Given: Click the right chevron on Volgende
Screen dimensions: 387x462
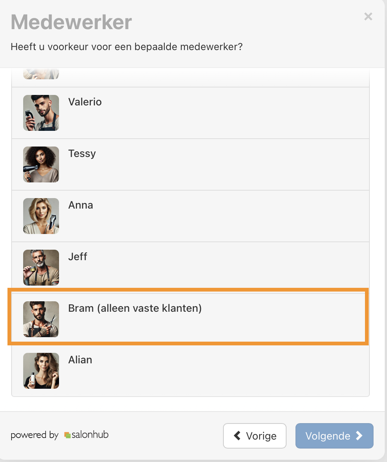Looking at the screenshot, I should pos(359,435).
